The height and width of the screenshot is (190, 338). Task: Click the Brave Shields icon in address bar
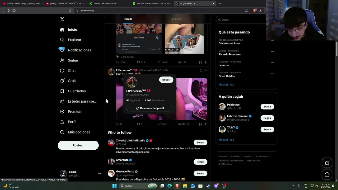click(255, 11)
